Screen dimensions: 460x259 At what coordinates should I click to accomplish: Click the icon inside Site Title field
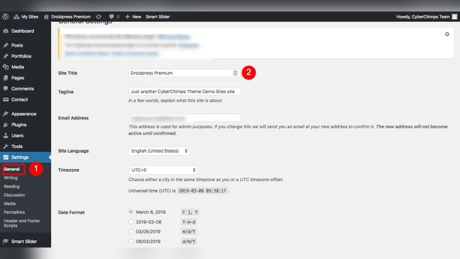click(235, 73)
